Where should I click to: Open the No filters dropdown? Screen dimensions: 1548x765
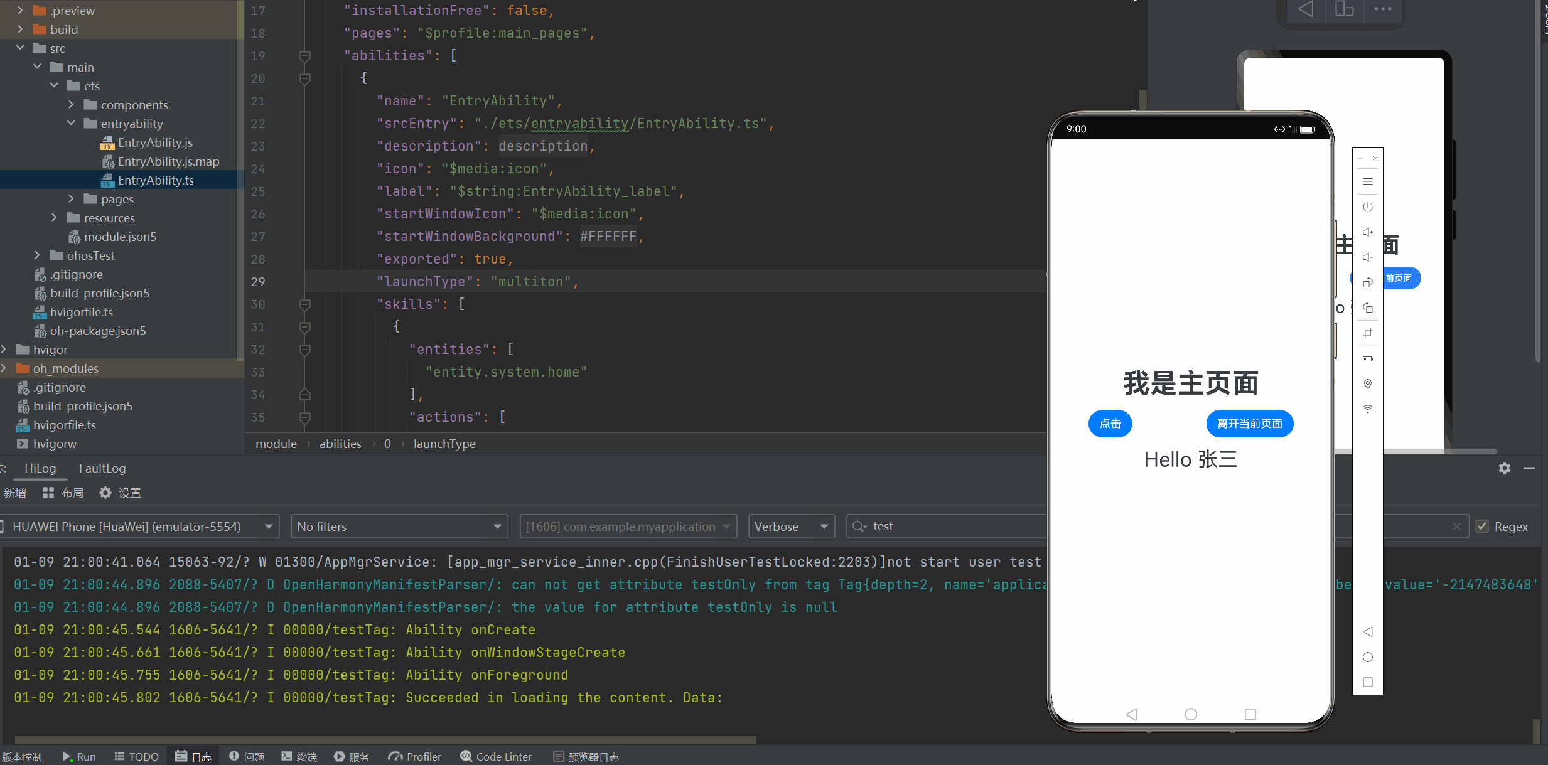(x=399, y=527)
